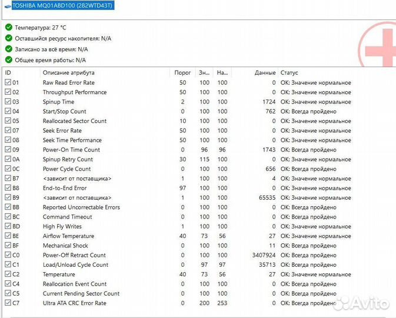Screen dimensions: 396x318
Task: Highlight the Ultra ATA CRC Error Rate row
Action: (x=74, y=303)
